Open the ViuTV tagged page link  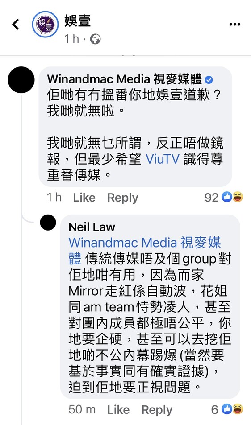click(163, 159)
